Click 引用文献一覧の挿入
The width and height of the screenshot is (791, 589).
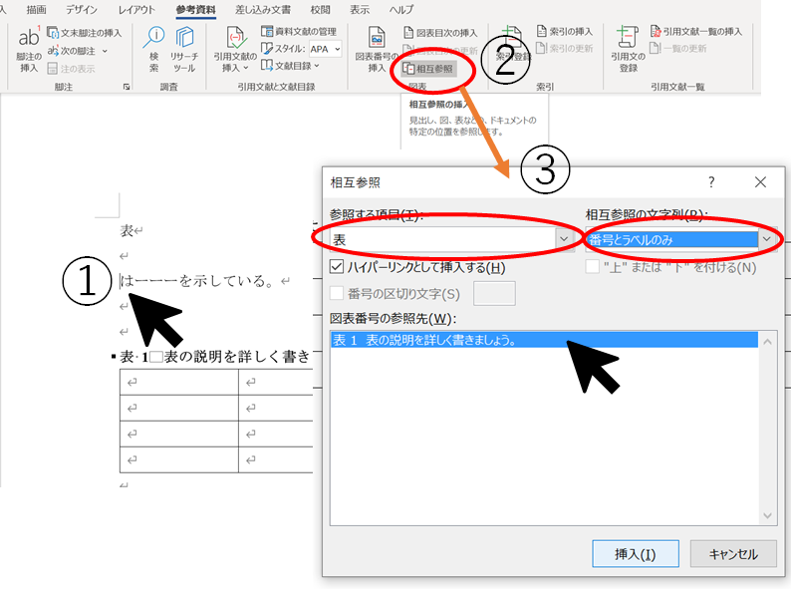click(x=696, y=31)
